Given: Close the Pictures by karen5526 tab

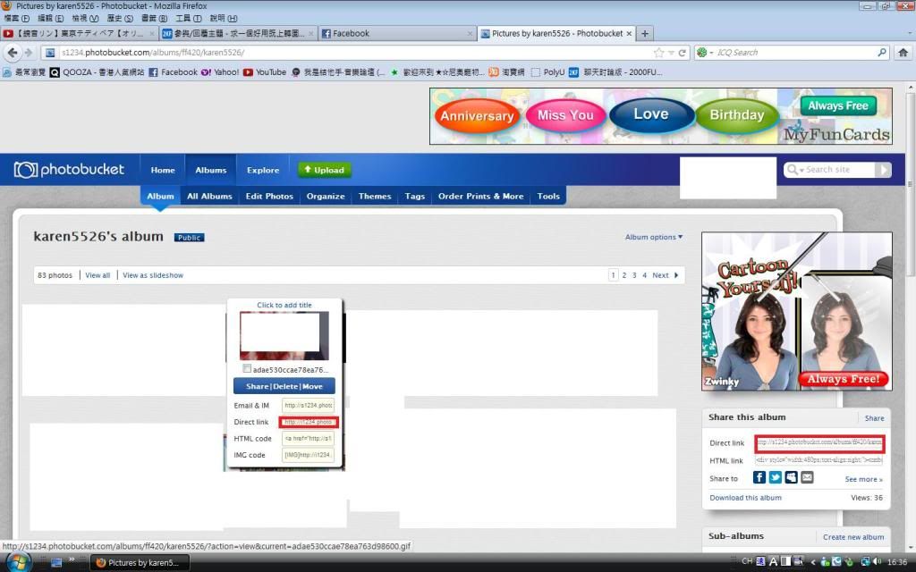Looking at the screenshot, I should 629,34.
